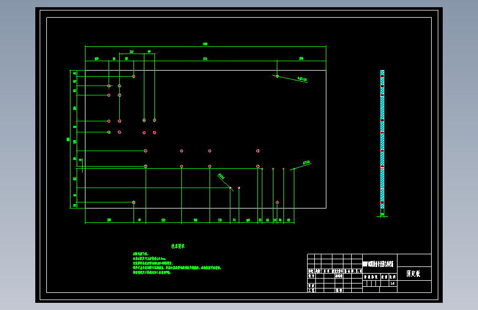Select the drawing name banner in title block
Viewport: 478px width, 310px height.
point(378,264)
